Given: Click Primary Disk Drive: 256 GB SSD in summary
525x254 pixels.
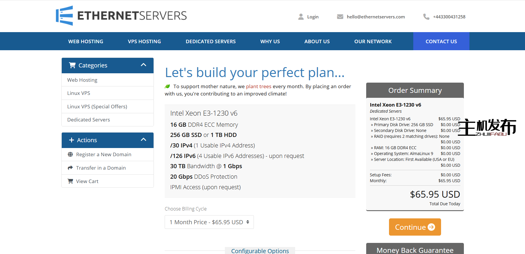Looking at the screenshot, I should (x=402, y=125).
